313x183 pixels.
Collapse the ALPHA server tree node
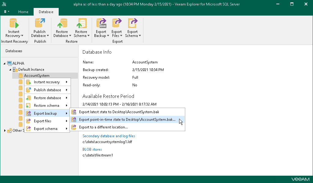pos(4,63)
